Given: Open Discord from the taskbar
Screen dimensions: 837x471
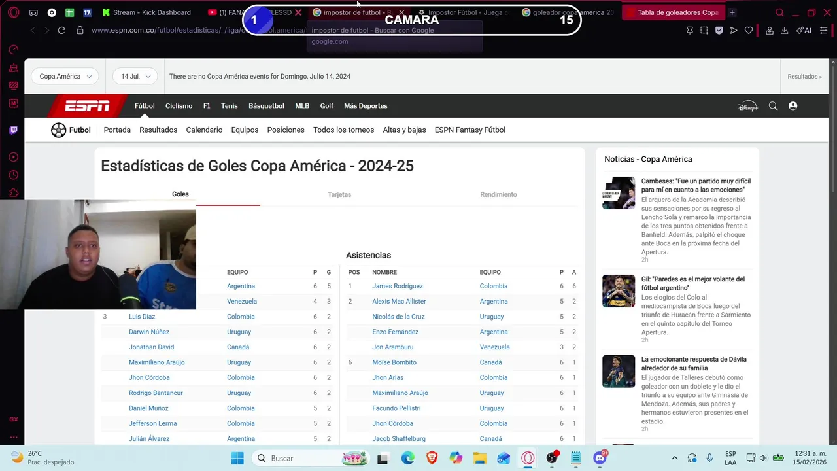Looking at the screenshot, I should point(600,458).
